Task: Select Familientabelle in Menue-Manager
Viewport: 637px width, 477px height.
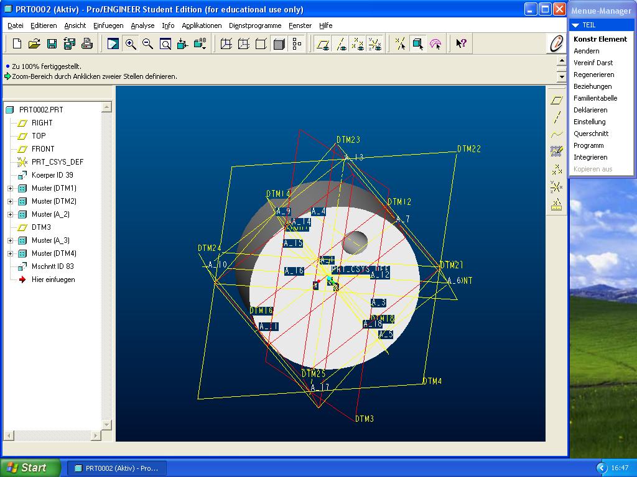Action: 595,98
